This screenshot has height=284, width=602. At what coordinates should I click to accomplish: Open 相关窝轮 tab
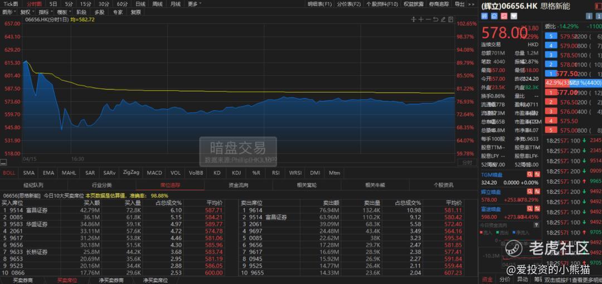pyautogui.click(x=307, y=185)
